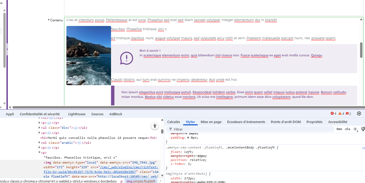Click the coastal landscape image in editor
The height and width of the screenshot is (183, 365).
[x=89, y=56]
